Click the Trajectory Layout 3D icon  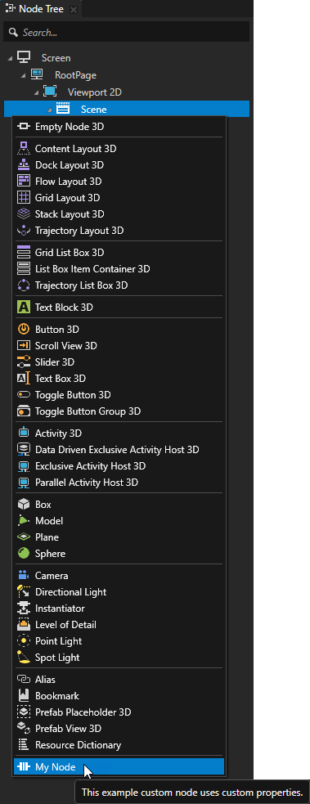pyautogui.click(x=24, y=231)
